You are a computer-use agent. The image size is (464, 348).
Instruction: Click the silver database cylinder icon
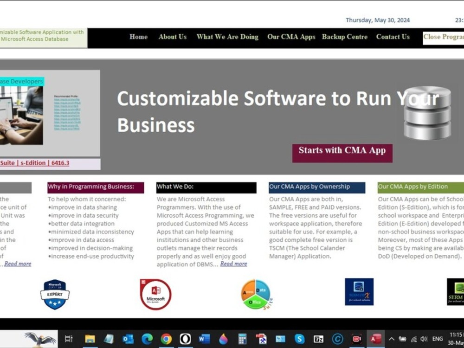pos(428,113)
